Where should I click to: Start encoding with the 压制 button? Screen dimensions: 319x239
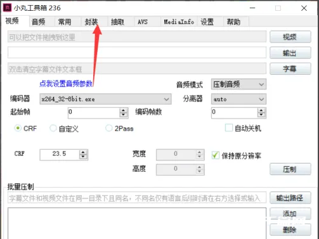pyautogui.click(x=290, y=169)
